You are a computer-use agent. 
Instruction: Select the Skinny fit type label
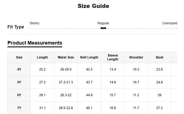(x=34, y=23)
